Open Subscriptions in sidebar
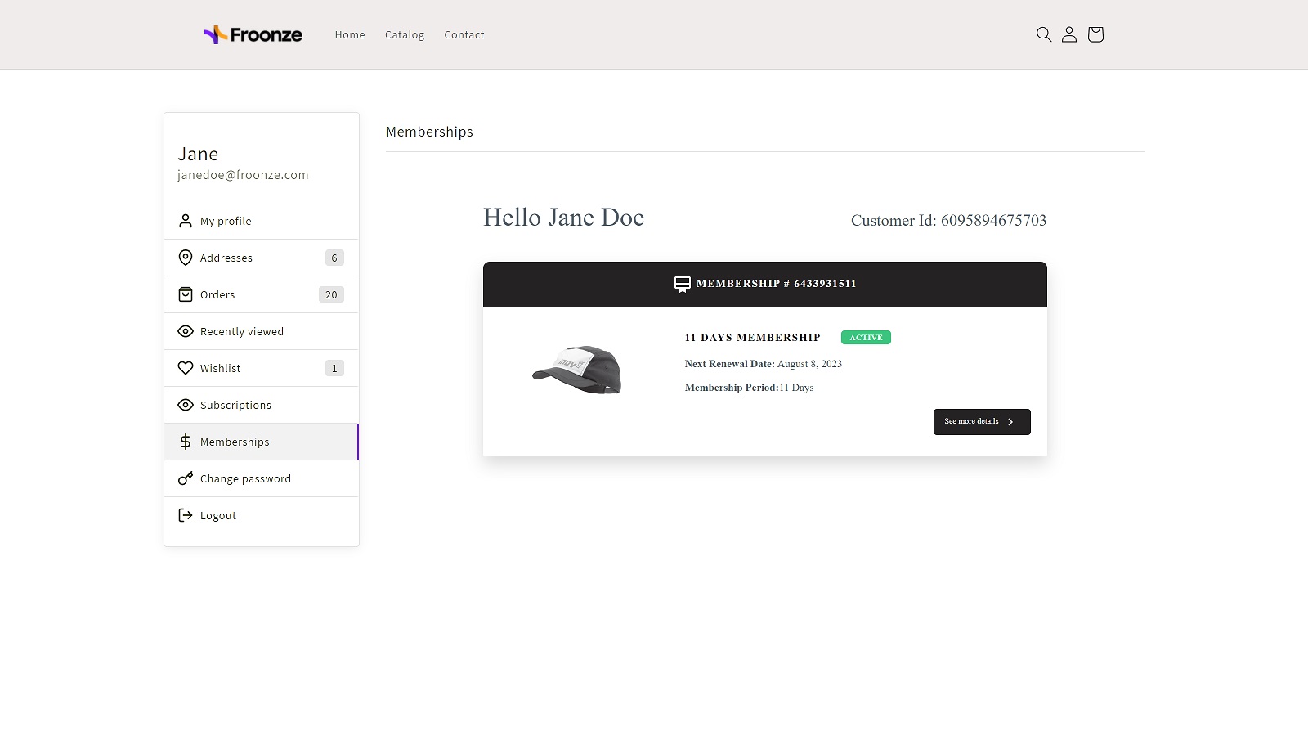Viewport: 1308px width, 736px height. [262, 405]
